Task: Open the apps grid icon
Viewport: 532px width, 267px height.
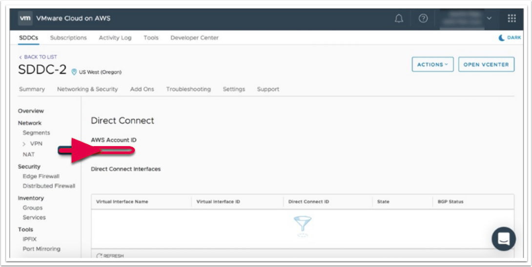Action: coord(512,19)
